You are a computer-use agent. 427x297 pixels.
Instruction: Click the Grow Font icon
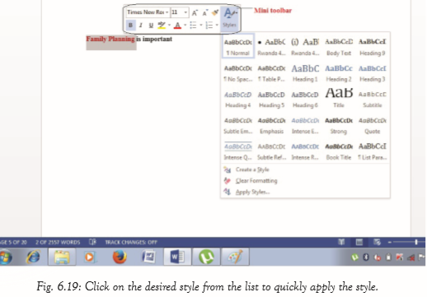(195, 12)
